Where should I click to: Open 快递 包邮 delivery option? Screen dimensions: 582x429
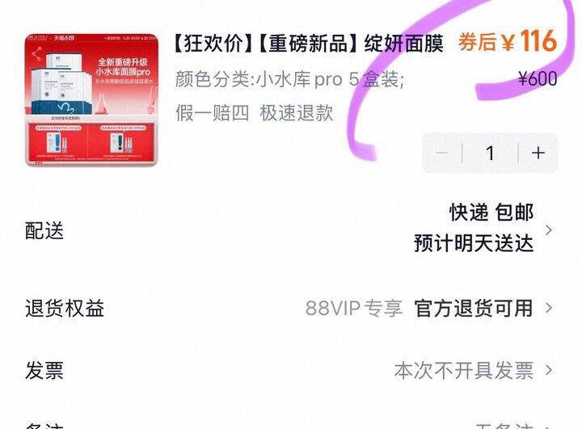[491, 212]
